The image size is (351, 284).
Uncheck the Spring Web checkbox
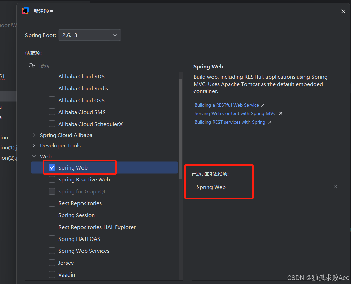coord(52,167)
